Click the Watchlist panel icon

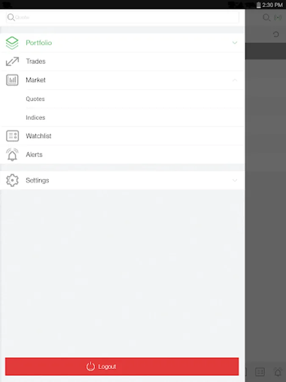[12, 136]
